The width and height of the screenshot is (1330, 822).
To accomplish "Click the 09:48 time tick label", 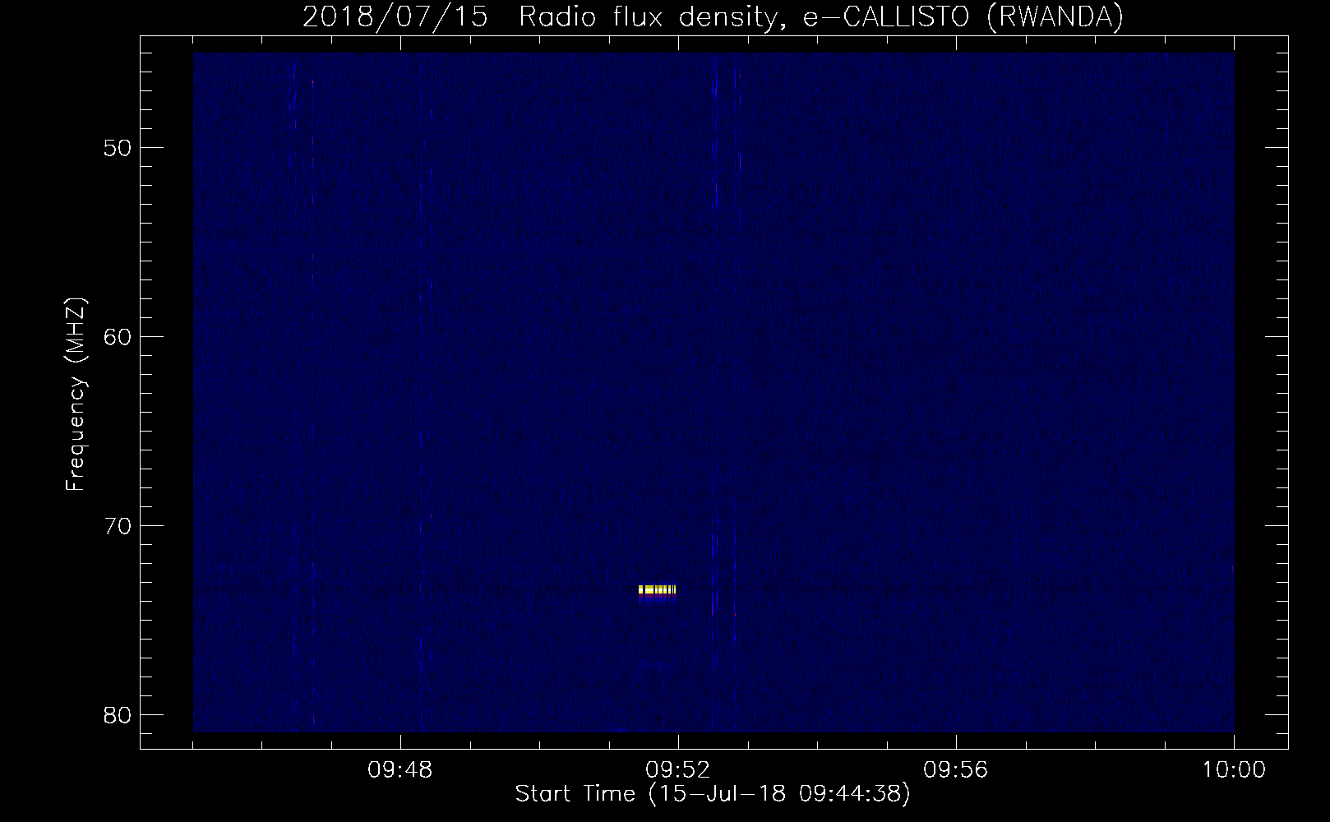I will pyautogui.click(x=400, y=770).
